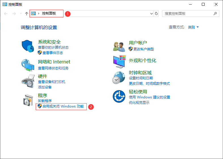Open the 时钟和区域 globe clock icon
Screen dimensions: 223x159
[x=119, y=78]
